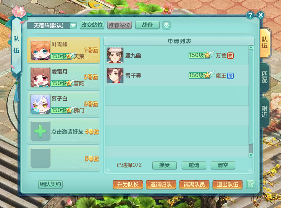Click the empty slot five placeholder
Screen dimensions: 281x208
click(x=40, y=158)
